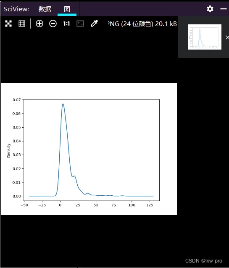Viewport: 229px width, 268px height.
Task: Zoom out with the minus icon
Action: pos(53,24)
